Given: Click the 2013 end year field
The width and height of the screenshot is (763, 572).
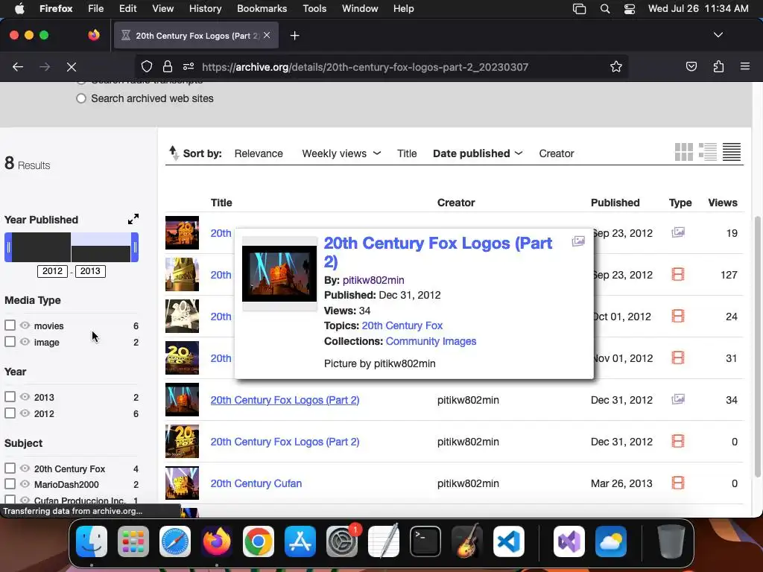Looking at the screenshot, I should coord(90,271).
